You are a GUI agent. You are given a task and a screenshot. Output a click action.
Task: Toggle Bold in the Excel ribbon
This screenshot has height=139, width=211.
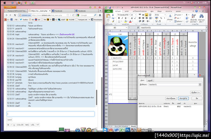point(119,18)
